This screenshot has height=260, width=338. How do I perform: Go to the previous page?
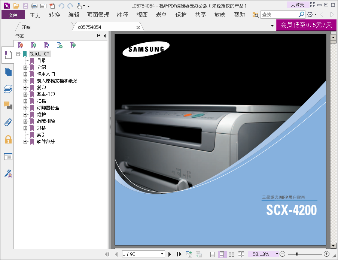[x=116, y=254]
